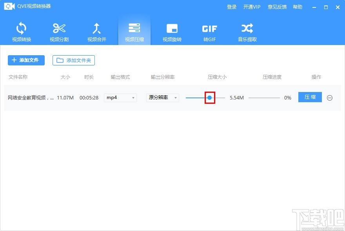Open the 视频转换 video convert tool
This screenshot has height=231, width=345.
(21, 32)
